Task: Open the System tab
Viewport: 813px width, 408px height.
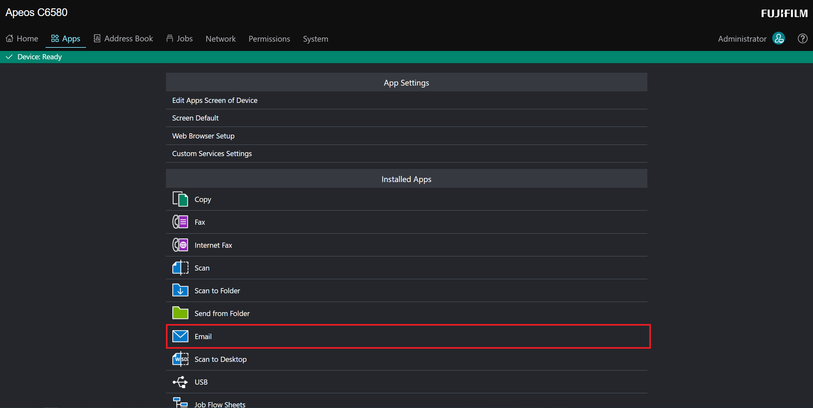Action: 315,39
